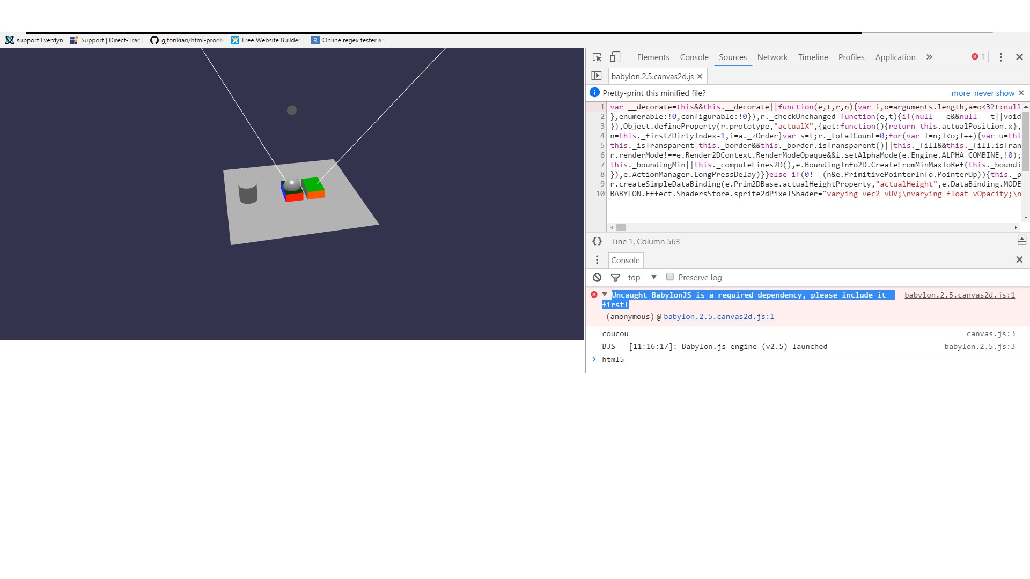Screen dimensions: 1030x579
Task: Click the pretty-print info icon
Action: 594,92
